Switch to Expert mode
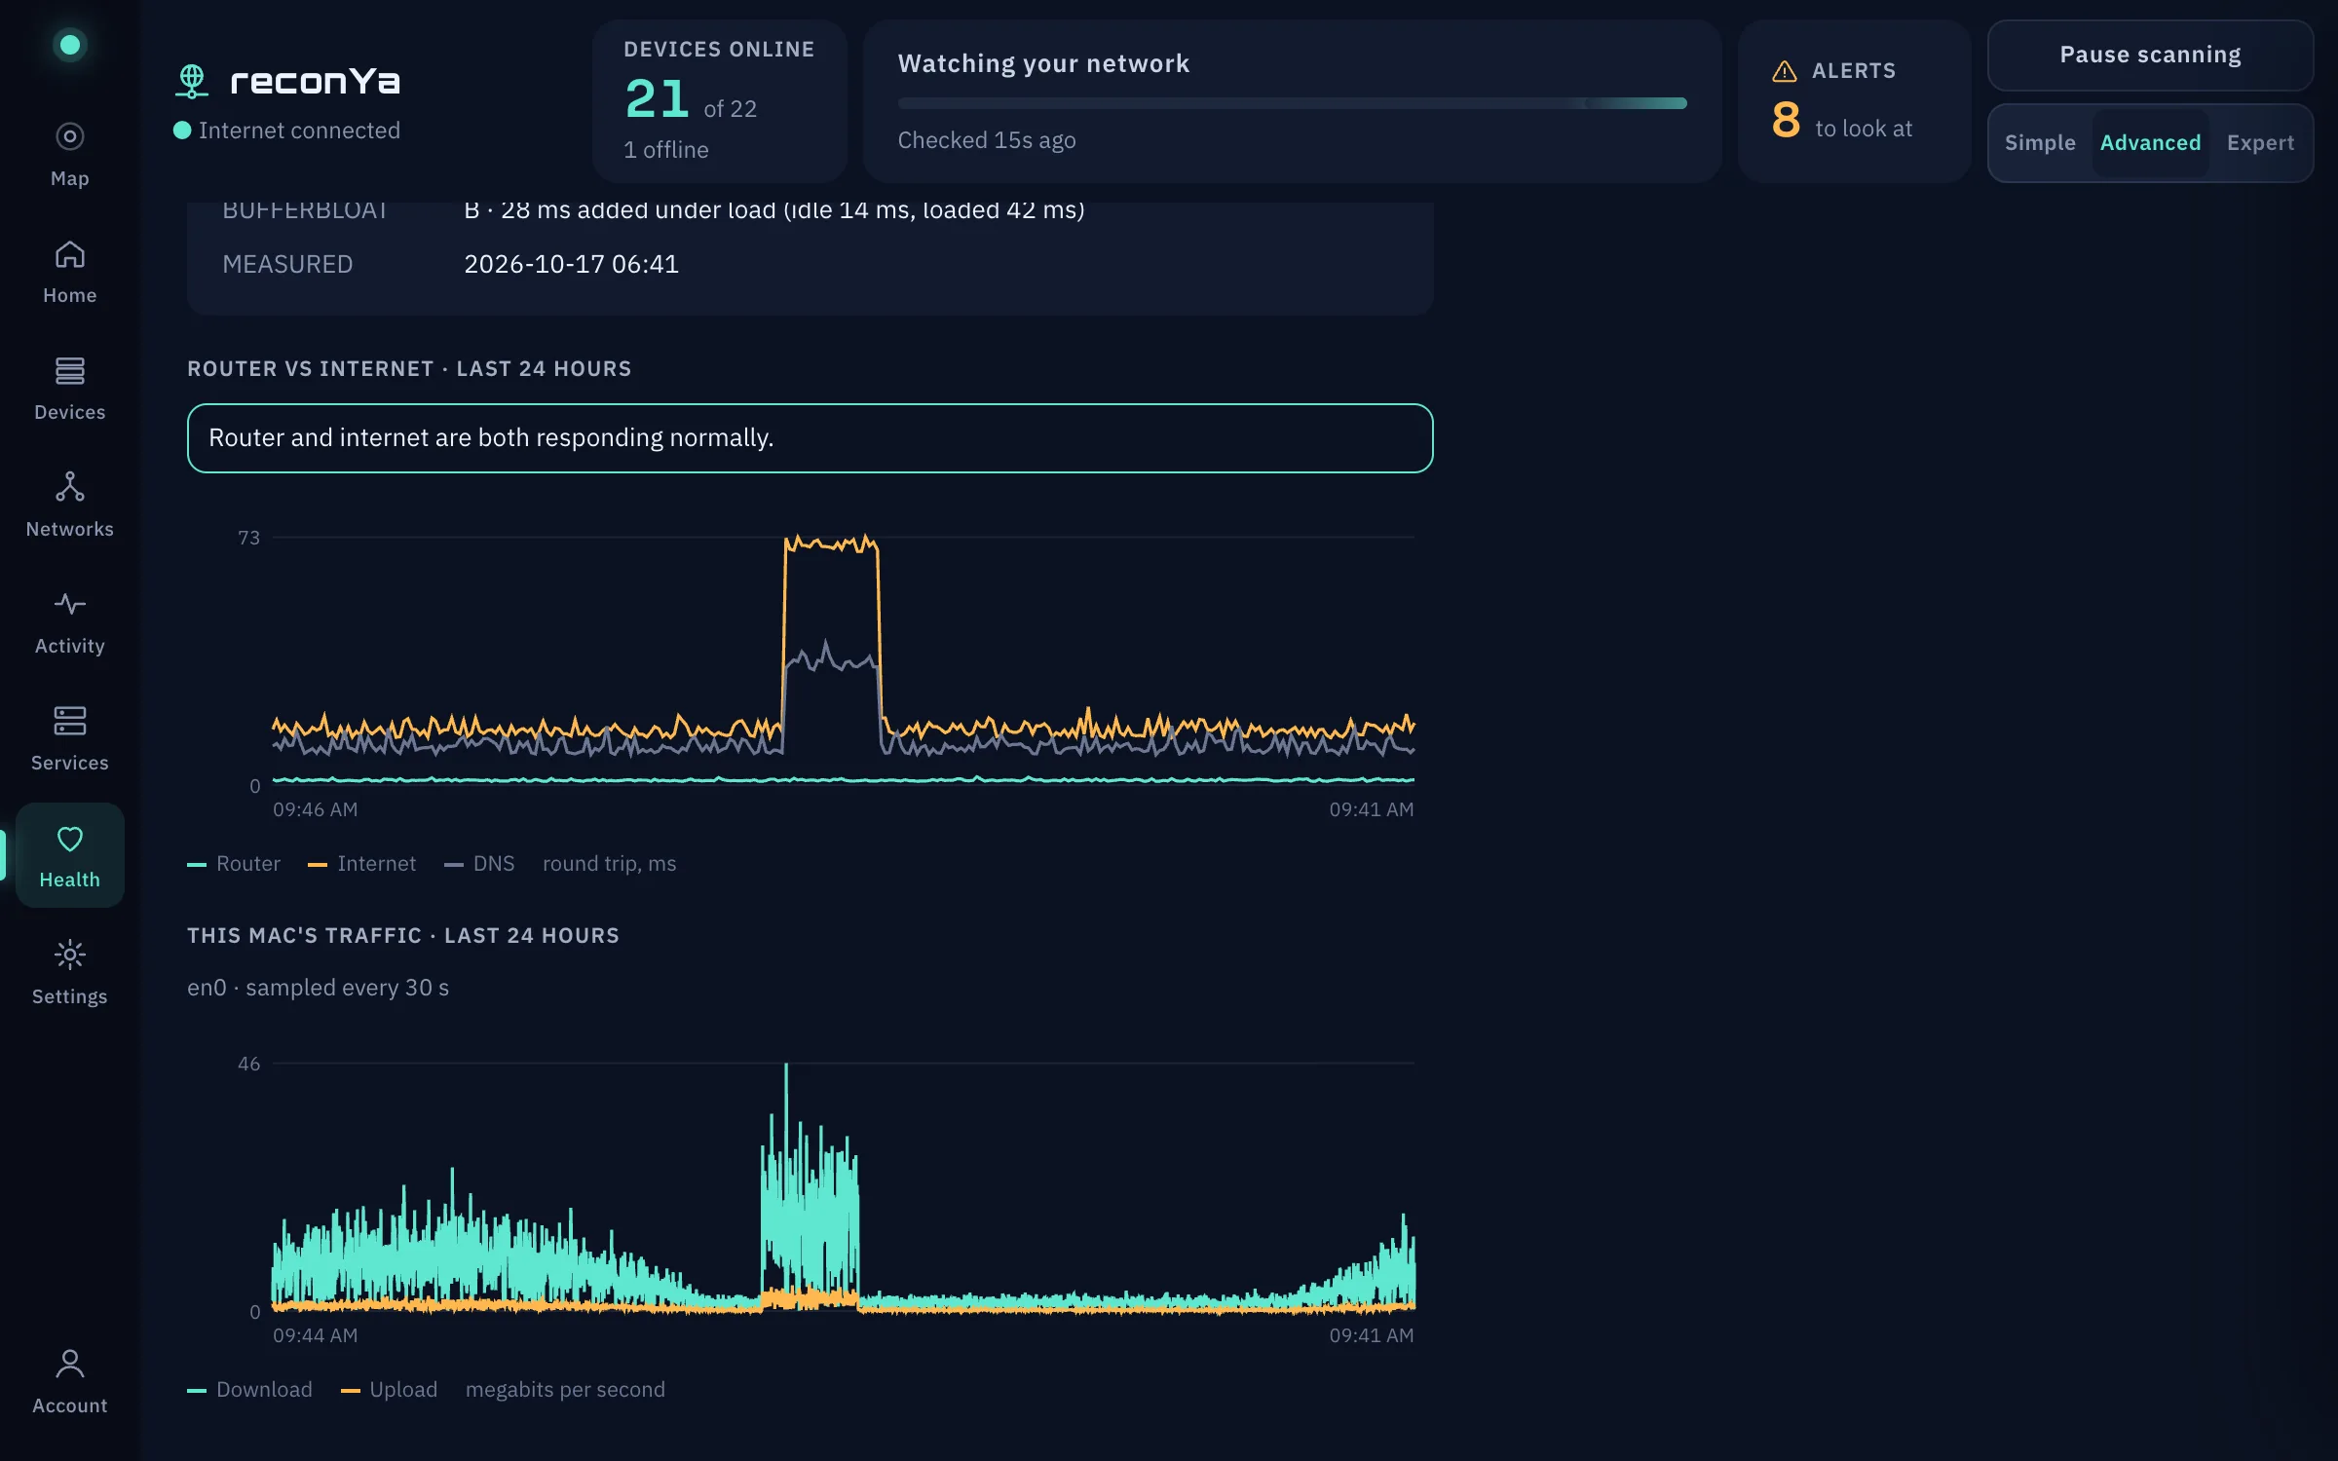The width and height of the screenshot is (2338, 1461). point(2260,142)
